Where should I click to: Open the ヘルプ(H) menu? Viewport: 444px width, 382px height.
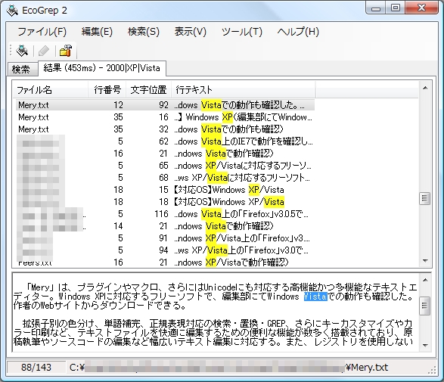pos(298,32)
